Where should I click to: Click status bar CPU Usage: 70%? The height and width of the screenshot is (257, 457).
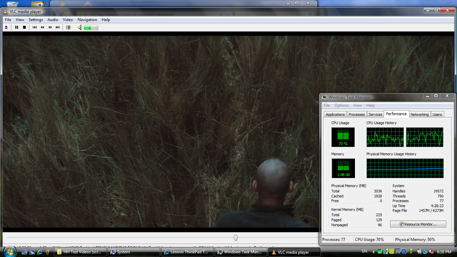[369, 239]
